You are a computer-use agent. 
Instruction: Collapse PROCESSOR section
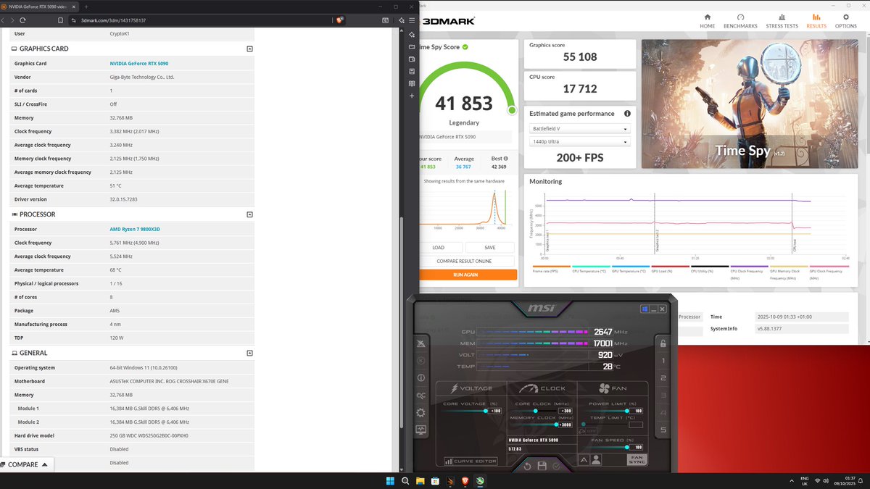(x=249, y=214)
